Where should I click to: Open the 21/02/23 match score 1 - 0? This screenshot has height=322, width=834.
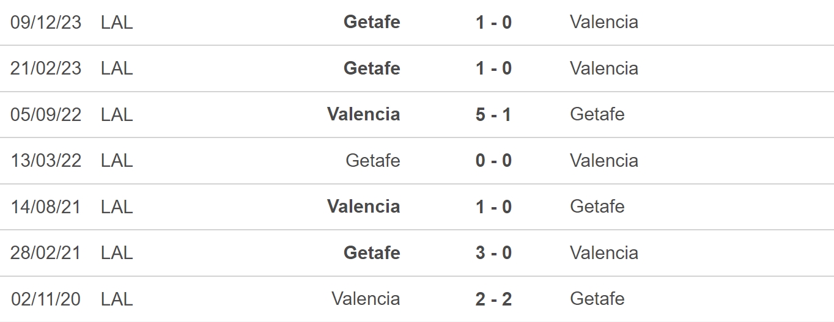click(x=493, y=68)
